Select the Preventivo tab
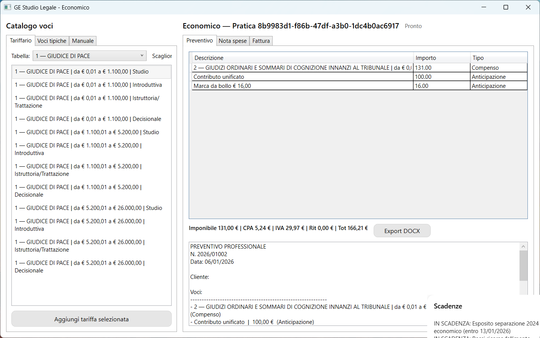The width and height of the screenshot is (540, 338). pyautogui.click(x=200, y=41)
